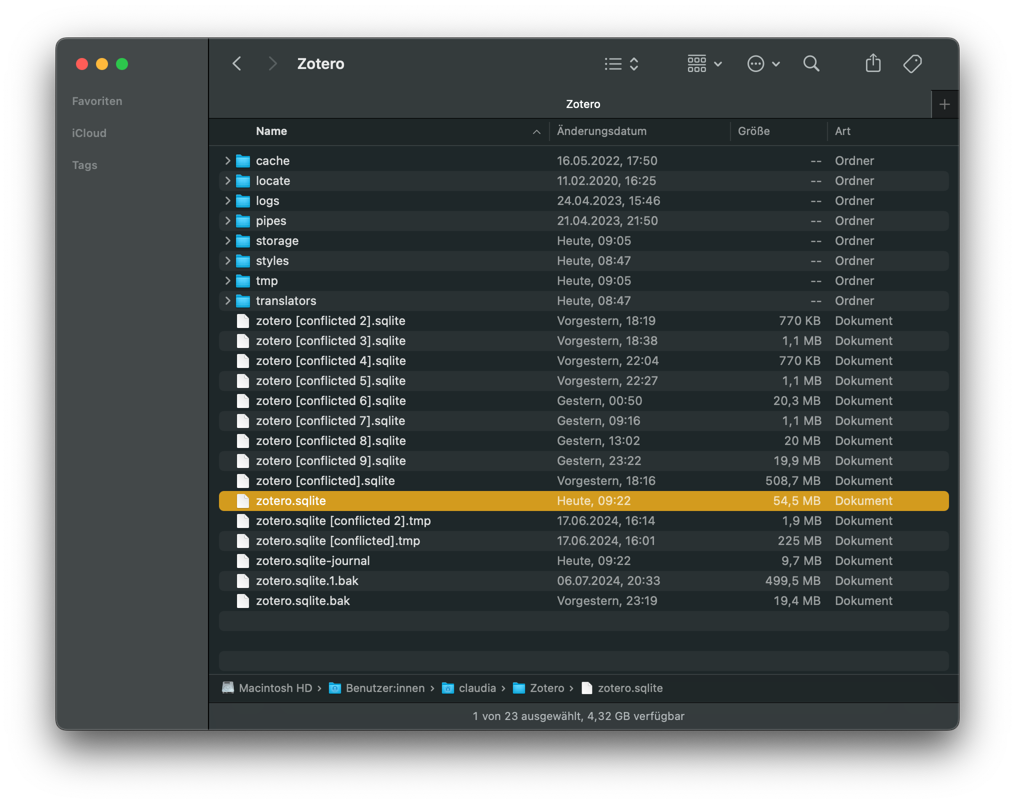The image size is (1015, 804).
Task: Select the Zotero tab
Action: pos(582,104)
